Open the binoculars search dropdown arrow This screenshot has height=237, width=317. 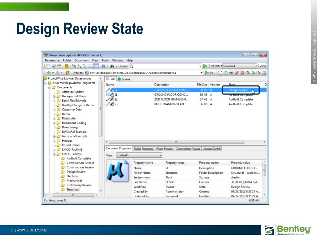coord(116,66)
